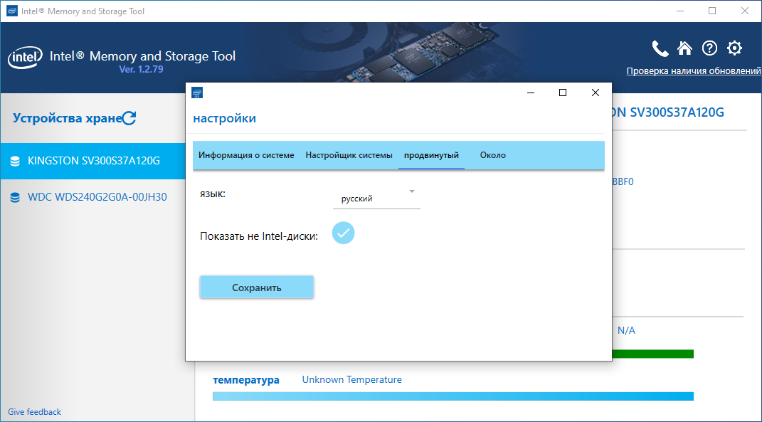Image resolution: width=762 pixels, height=422 pixels.
Task: Click the title bar Intel app icon
Action: 12,11
